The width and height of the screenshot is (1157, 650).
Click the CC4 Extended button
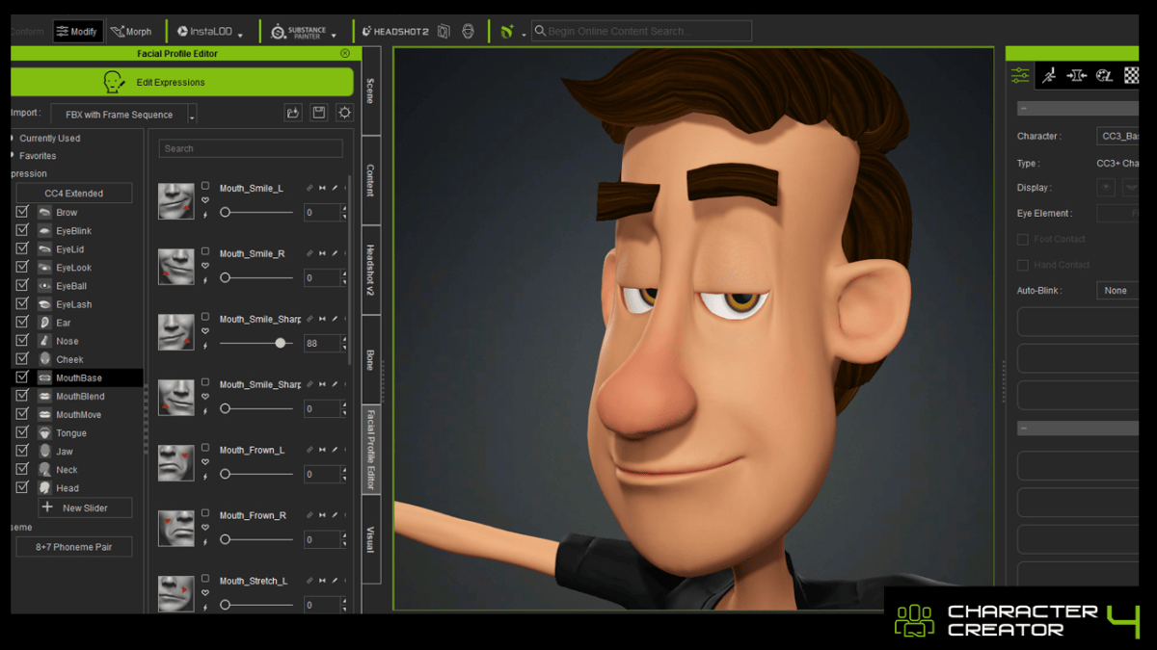[73, 193]
